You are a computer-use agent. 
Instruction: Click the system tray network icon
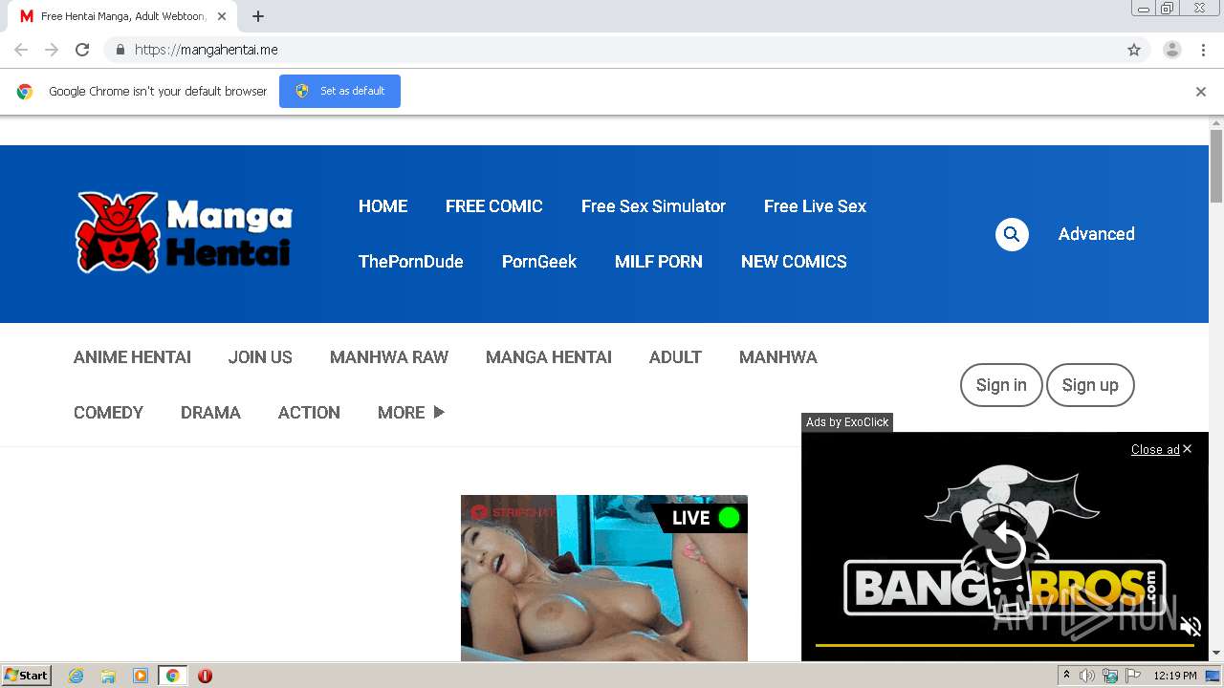[1110, 676]
